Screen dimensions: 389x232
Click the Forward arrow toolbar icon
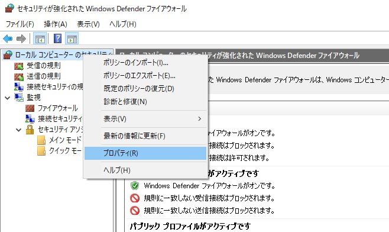21,38
